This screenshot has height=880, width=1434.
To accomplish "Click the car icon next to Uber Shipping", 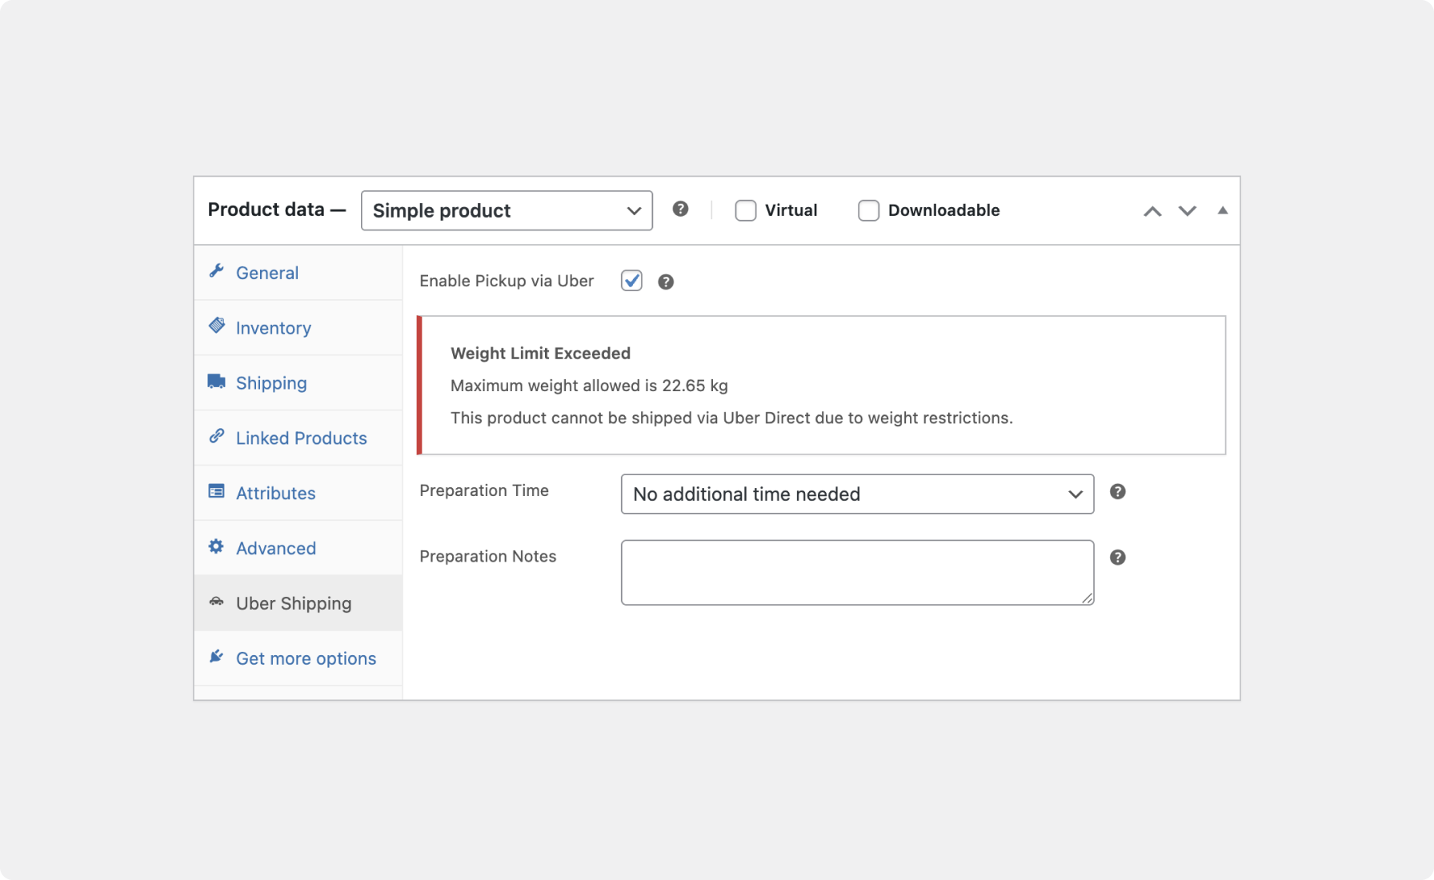I will pyautogui.click(x=216, y=602).
